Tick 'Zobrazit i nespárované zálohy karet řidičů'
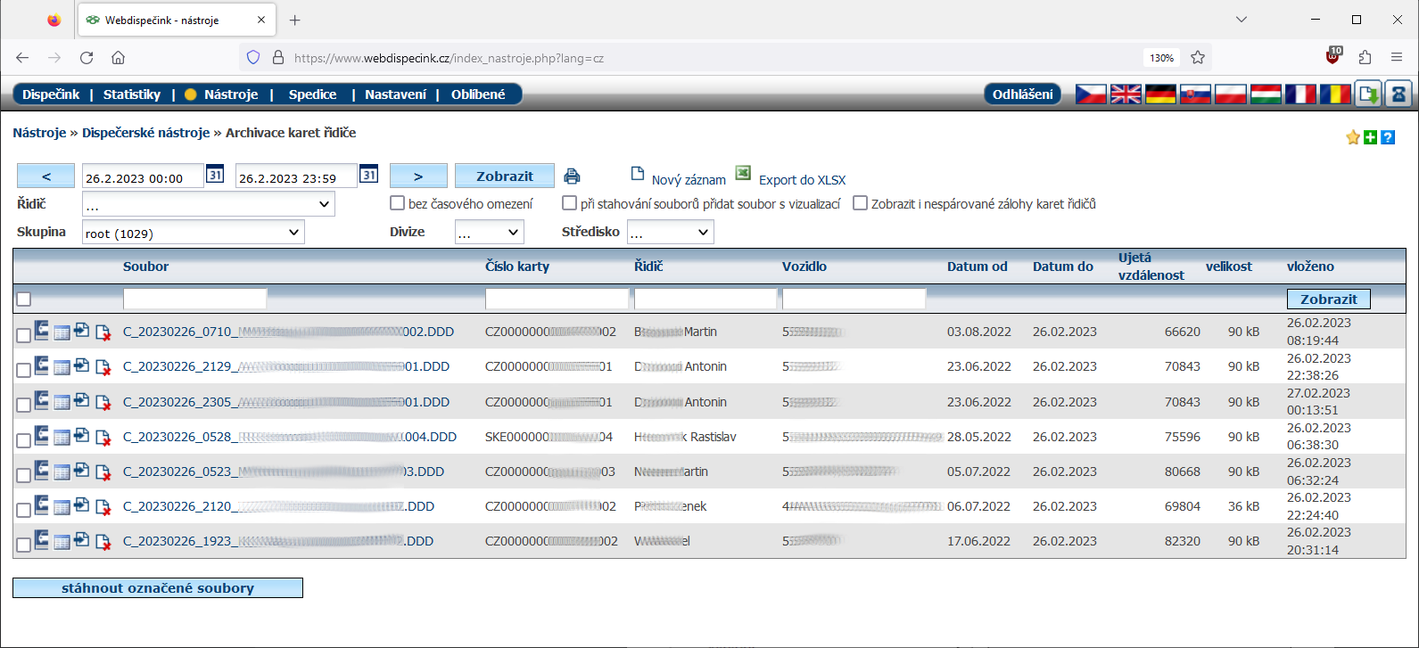 pyautogui.click(x=860, y=203)
